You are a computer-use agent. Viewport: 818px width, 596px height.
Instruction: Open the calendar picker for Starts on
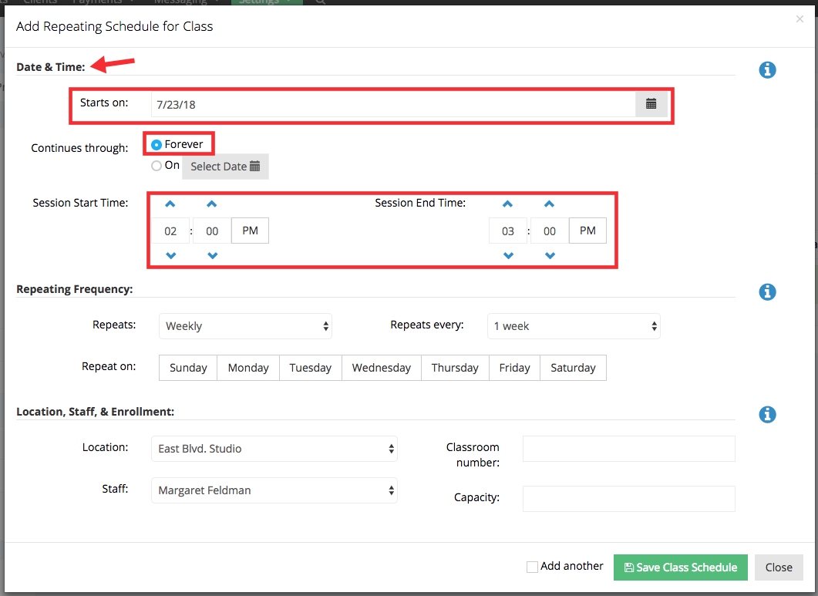tap(651, 103)
